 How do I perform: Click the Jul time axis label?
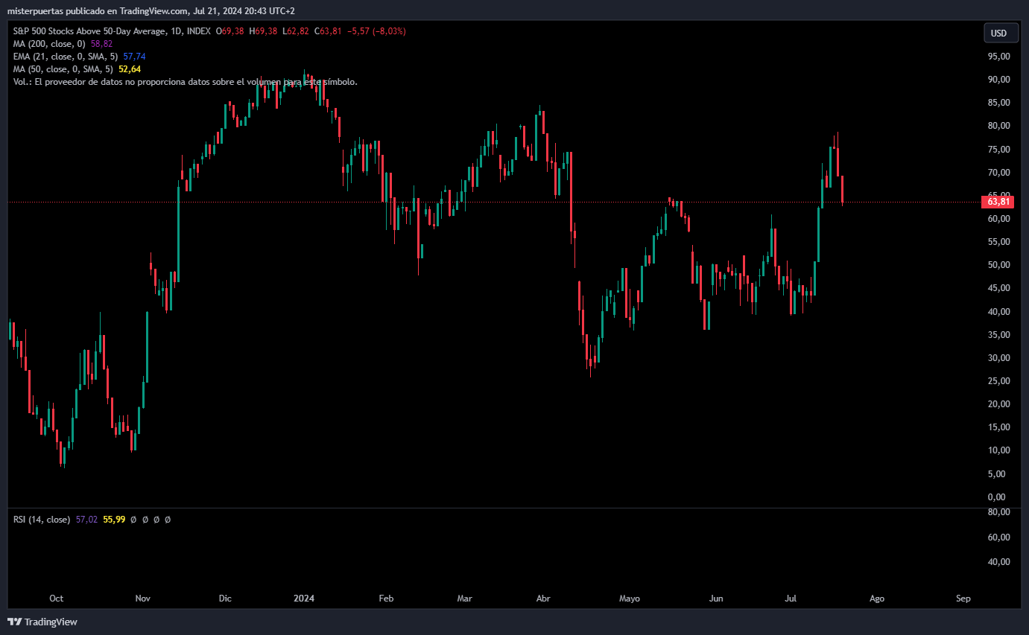pos(791,599)
